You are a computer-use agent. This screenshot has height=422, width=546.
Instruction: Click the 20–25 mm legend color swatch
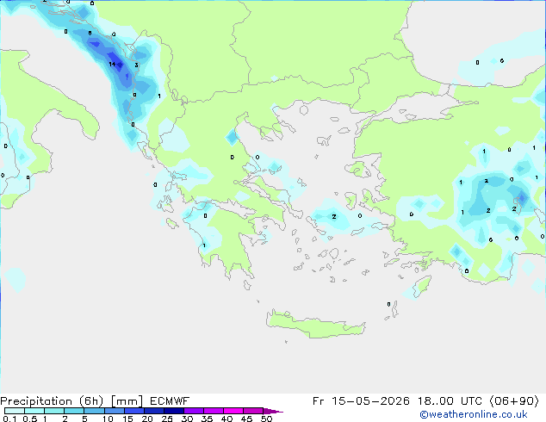[x=153, y=411]
